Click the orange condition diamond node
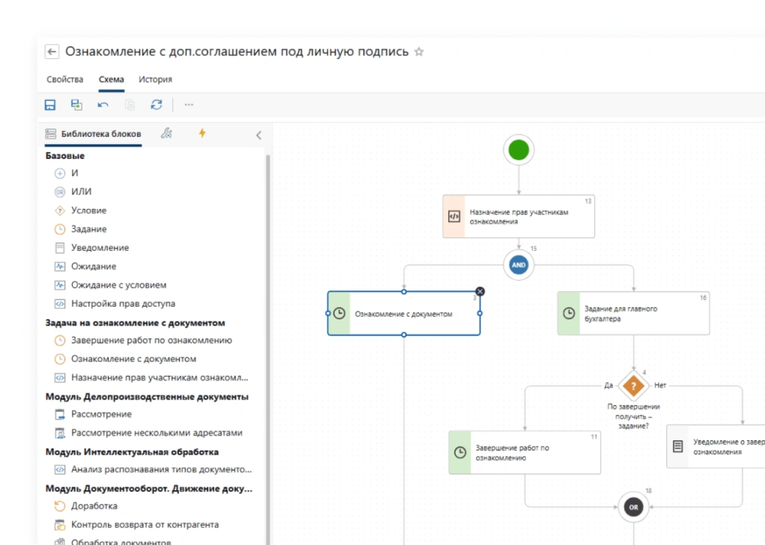Image resolution: width=765 pixels, height=545 pixels. 633,386
